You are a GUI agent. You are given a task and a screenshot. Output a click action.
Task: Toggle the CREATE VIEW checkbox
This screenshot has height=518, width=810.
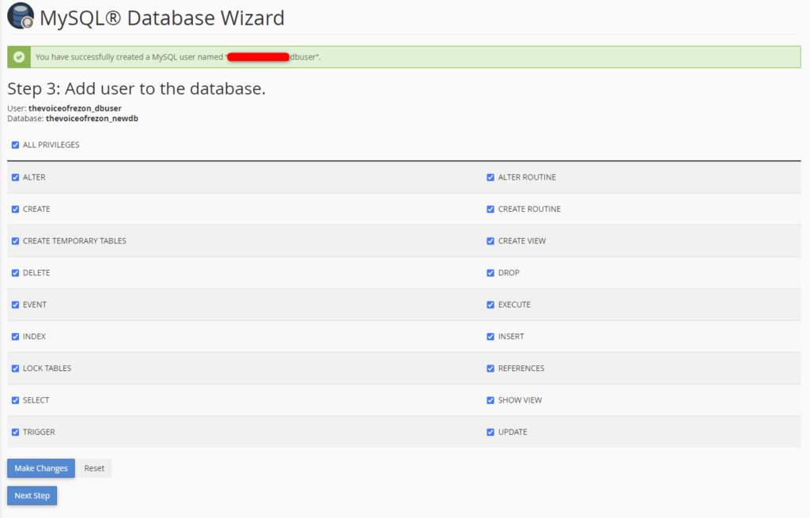click(490, 240)
